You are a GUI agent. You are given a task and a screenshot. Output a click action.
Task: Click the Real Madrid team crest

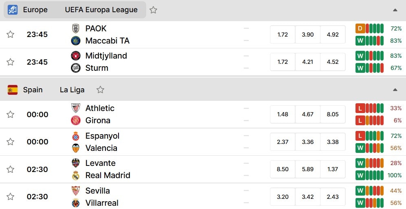(x=76, y=175)
